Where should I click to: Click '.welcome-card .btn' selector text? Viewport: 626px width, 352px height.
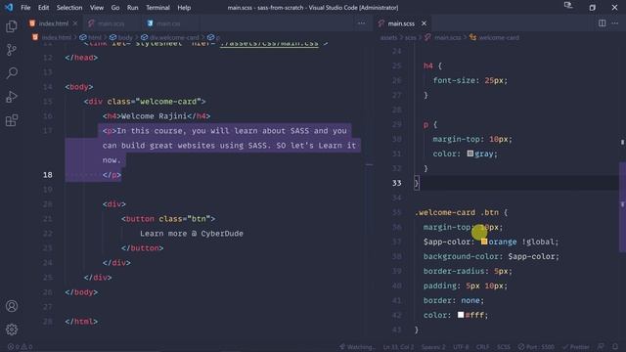(x=457, y=212)
